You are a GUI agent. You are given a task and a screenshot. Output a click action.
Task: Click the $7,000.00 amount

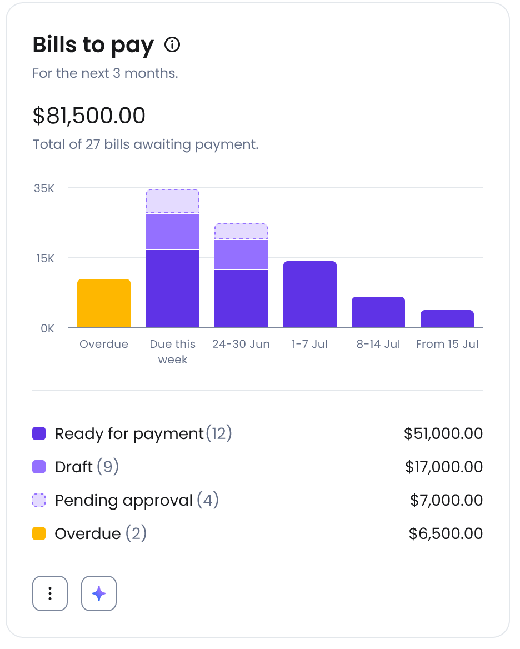(446, 501)
